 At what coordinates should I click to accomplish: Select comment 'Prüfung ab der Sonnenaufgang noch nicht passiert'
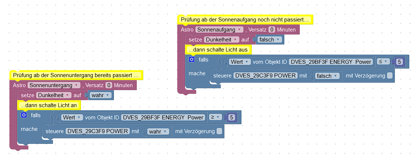(245, 20)
